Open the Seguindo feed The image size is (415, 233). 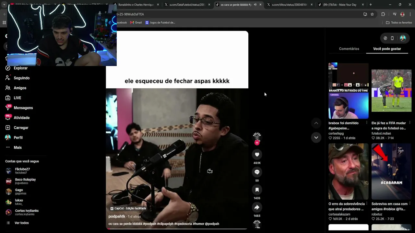pyautogui.click(x=18, y=78)
